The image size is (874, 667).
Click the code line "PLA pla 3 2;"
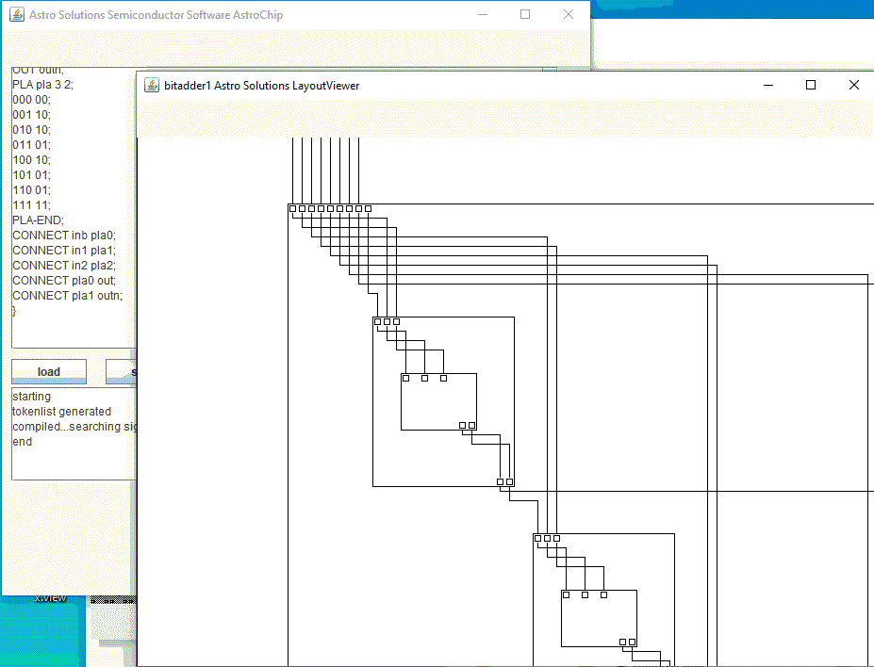coord(43,85)
